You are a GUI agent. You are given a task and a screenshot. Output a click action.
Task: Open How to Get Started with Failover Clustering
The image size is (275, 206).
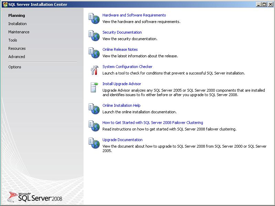pyautogui.click(x=153, y=123)
